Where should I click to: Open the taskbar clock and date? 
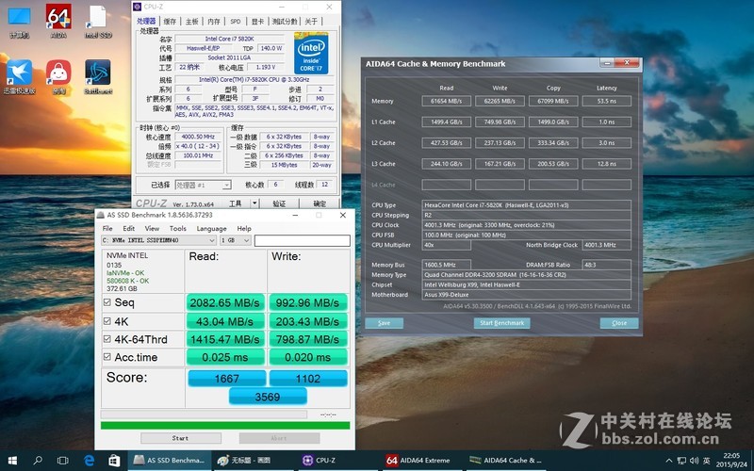click(731, 461)
